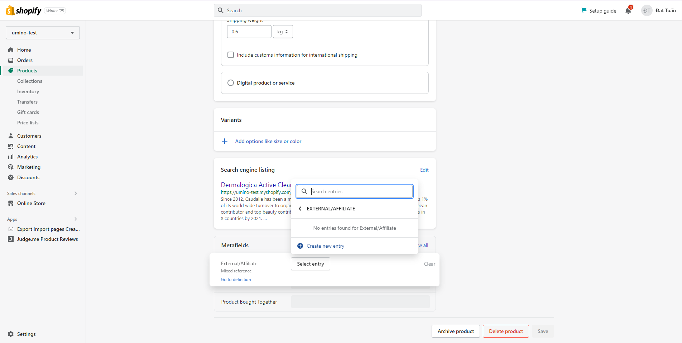Click the Online Store icon
This screenshot has width=682, height=343.
[x=11, y=203]
